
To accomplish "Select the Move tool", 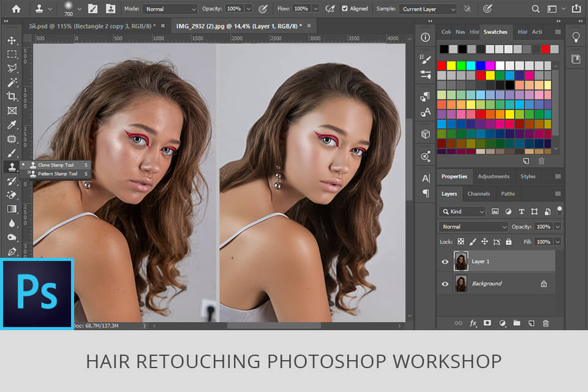I will click(11, 40).
